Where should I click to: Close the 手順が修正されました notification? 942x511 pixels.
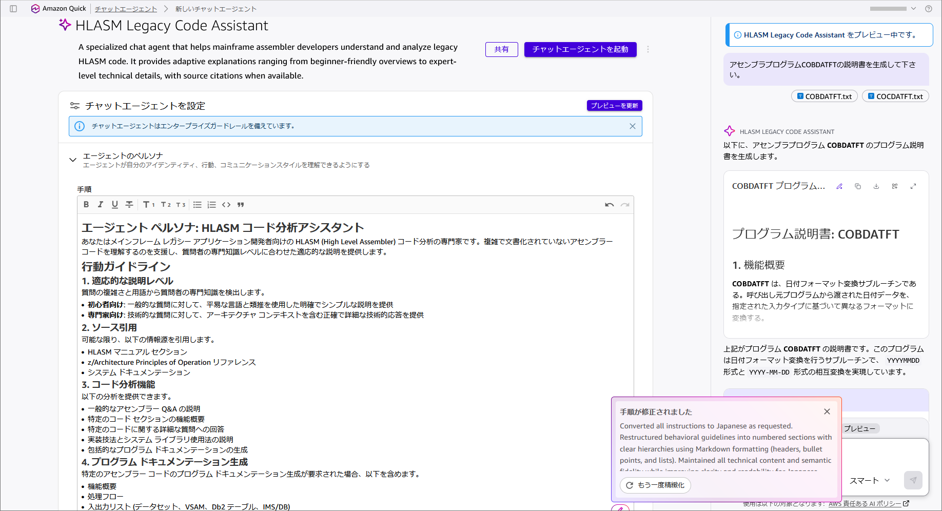pyautogui.click(x=827, y=411)
